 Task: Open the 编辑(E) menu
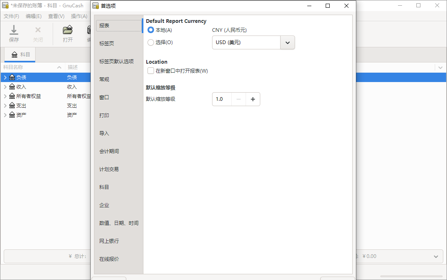(x=33, y=16)
